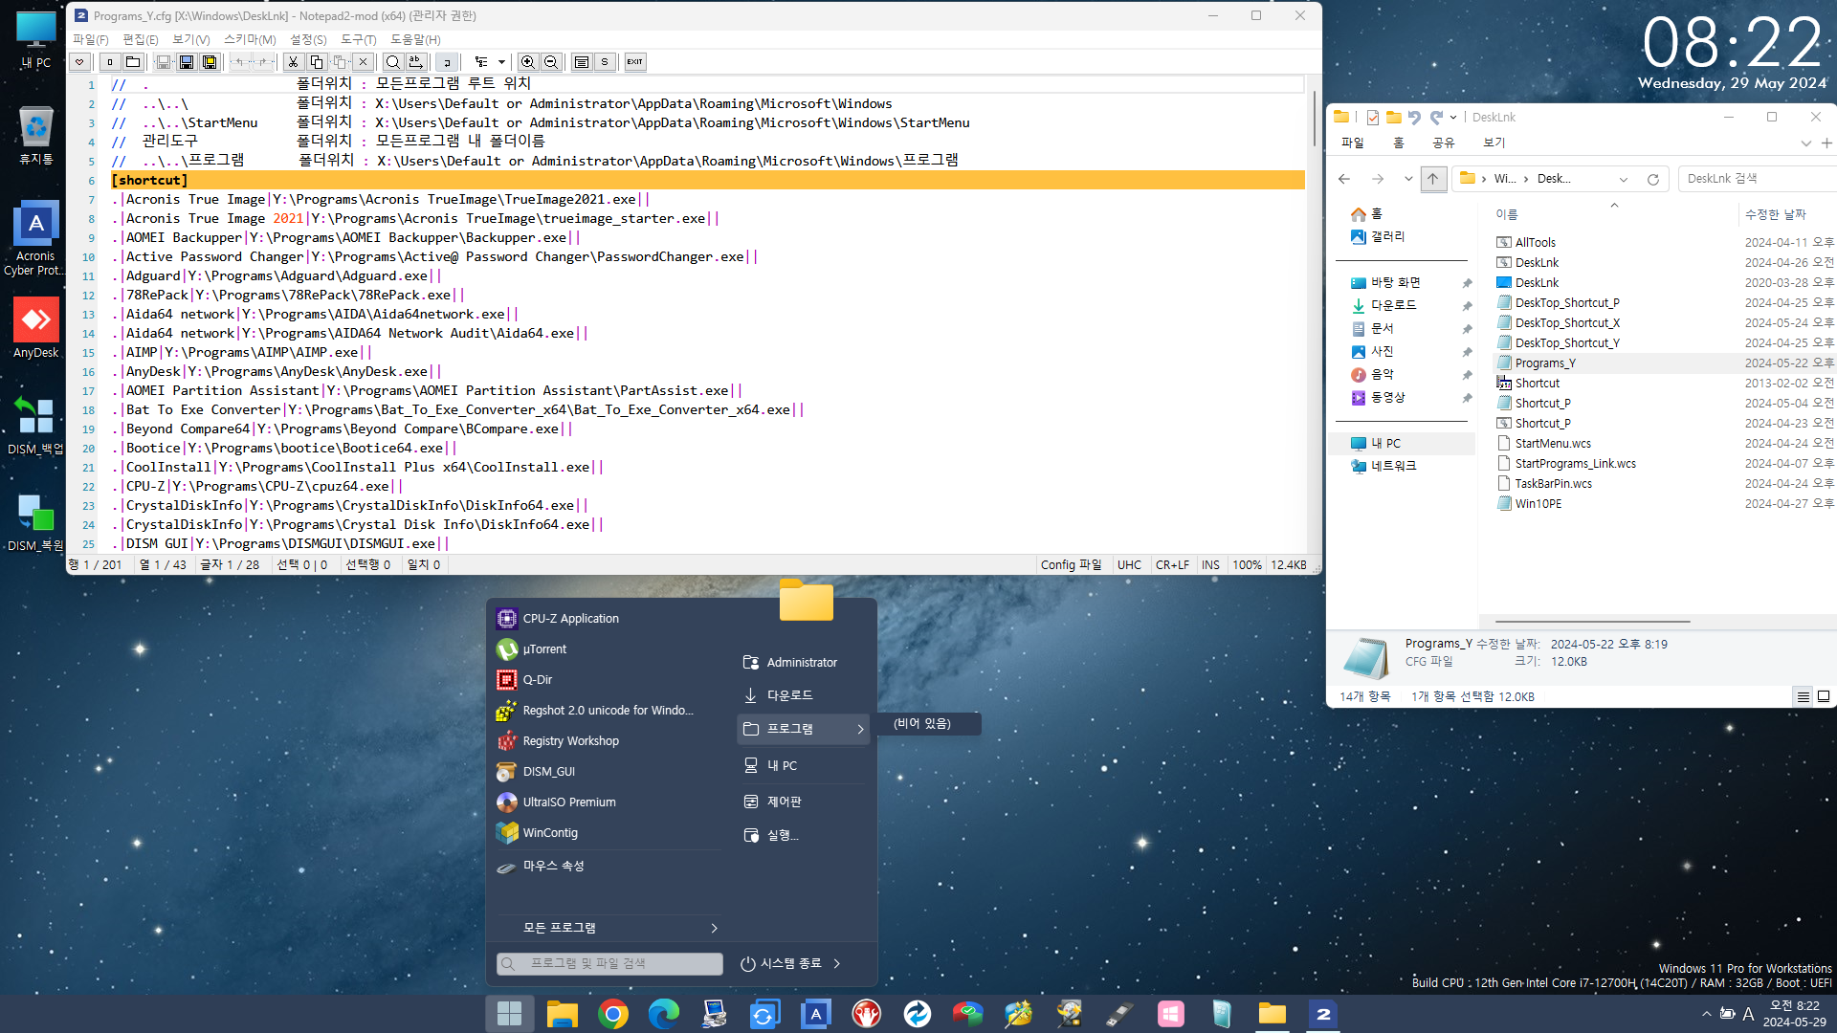
Task: Click the Windows Start button on taskbar
Action: (509, 1014)
